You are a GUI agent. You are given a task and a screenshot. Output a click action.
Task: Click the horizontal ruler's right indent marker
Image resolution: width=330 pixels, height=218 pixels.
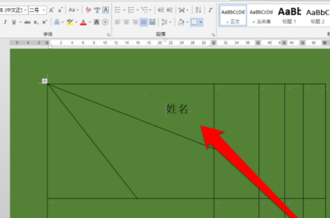(x=211, y=45)
